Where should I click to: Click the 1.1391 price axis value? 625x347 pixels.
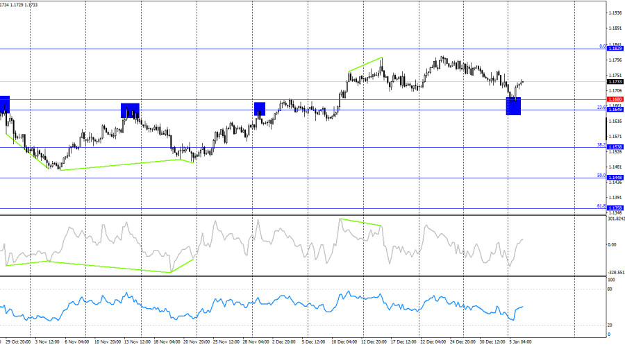point(615,198)
